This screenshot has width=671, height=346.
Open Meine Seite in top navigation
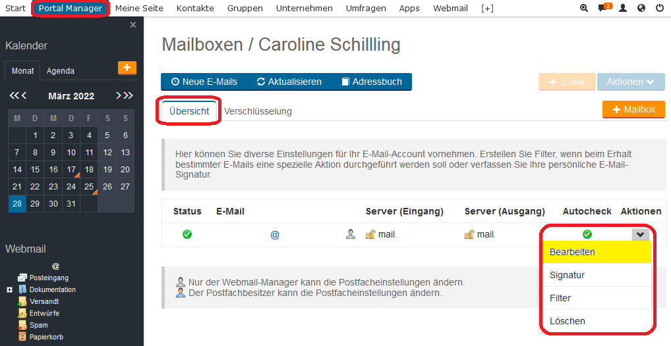pyautogui.click(x=139, y=8)
